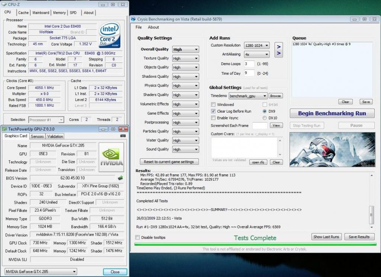The image size is (381, 277).
Task: Click the Browse button for Timedemo
Action: tap(276, 96)
